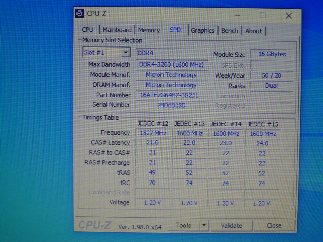Viewport: 323px width, 242px height.
Task: Select the 1527 MHz frequency cell
Action: pyautogui.click(x=153, y=133)
